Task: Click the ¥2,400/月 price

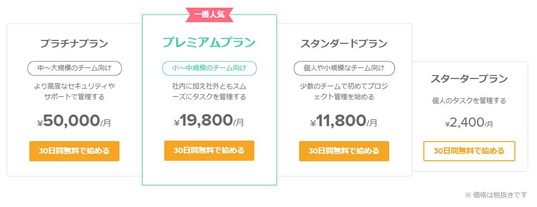Action: pyautogui.click(x=469, y=122)
